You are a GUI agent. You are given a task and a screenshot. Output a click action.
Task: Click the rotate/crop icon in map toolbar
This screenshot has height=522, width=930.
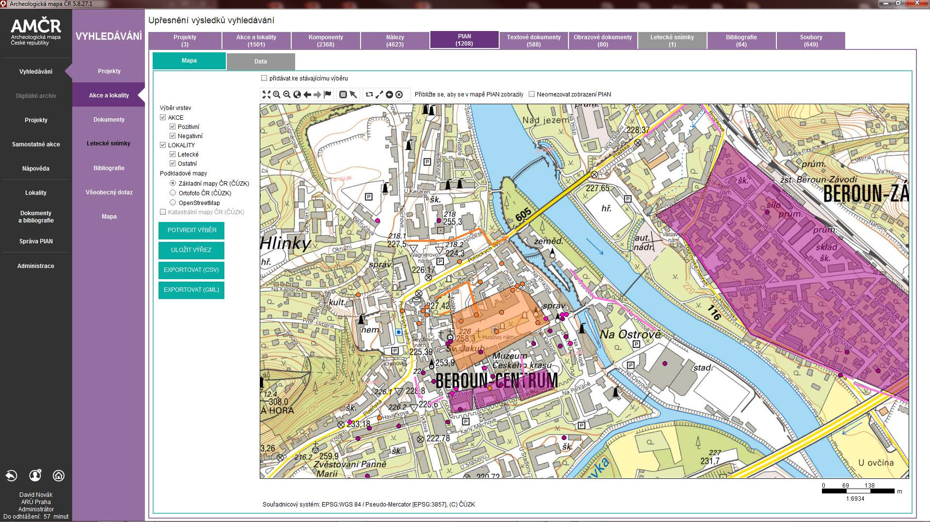pos(369,95)
